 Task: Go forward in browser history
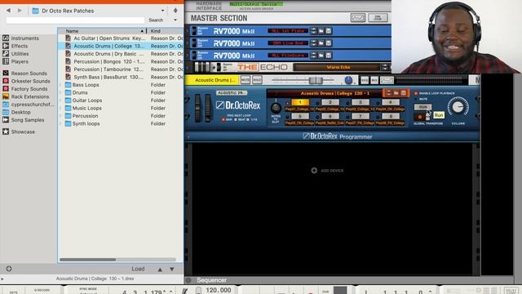pyautogui.click(x=20, y=11)
